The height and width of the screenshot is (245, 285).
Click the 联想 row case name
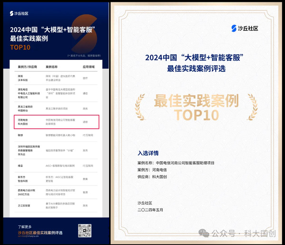[x=60, y=135]
